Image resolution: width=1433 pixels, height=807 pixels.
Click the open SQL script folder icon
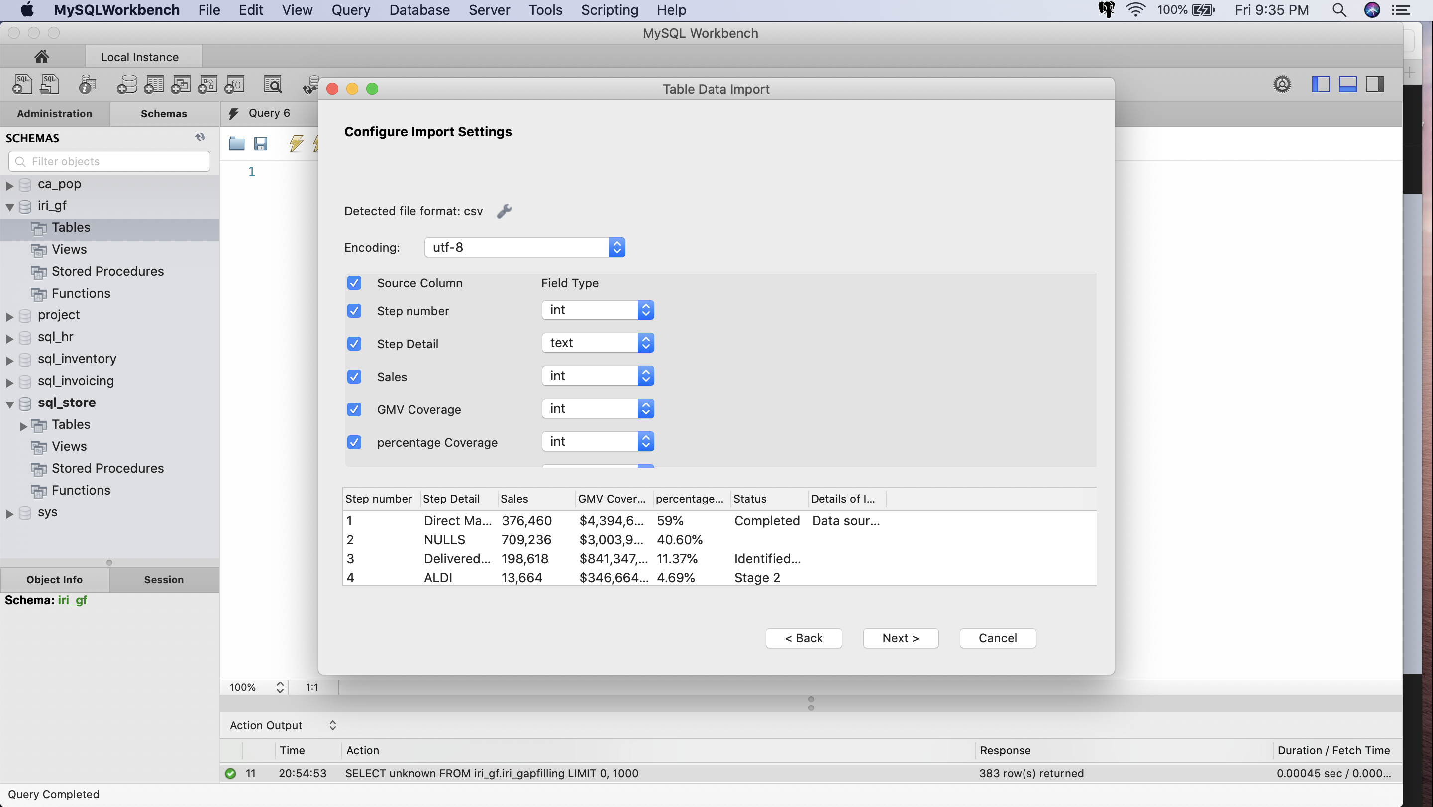click(x=236, y=144)
